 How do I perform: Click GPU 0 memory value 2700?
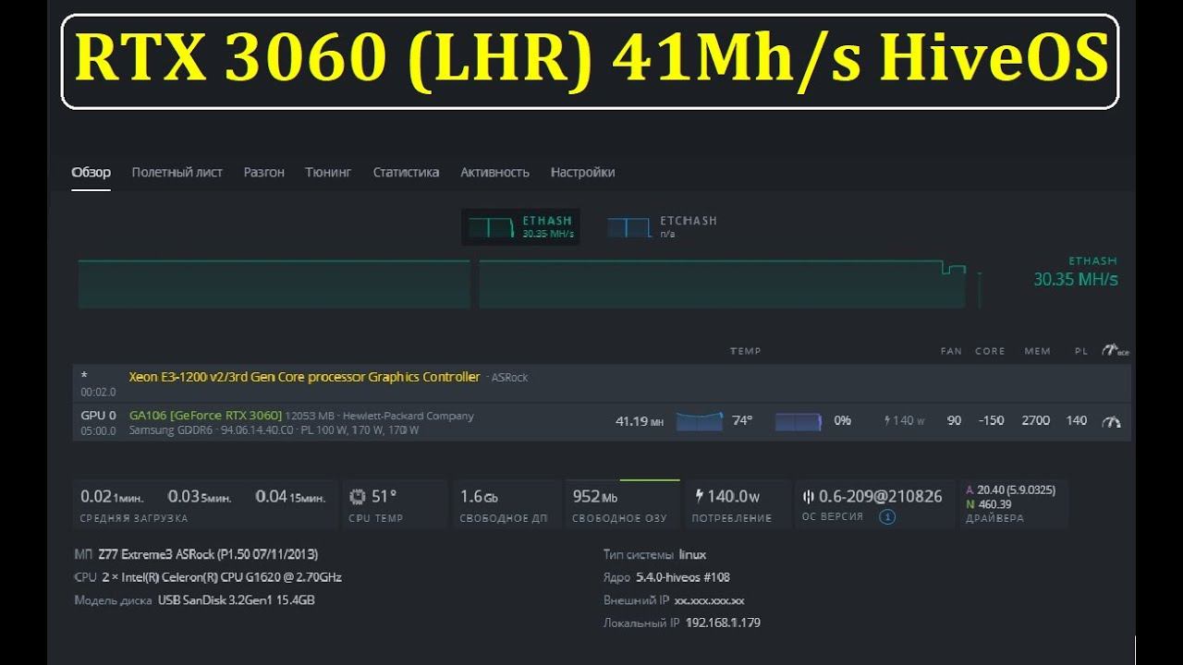[x=1035, y=420]
